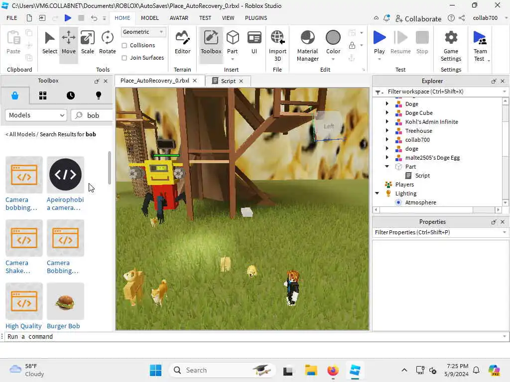
Task: Expand the Treehouse tree item
Action: point(387,131)
